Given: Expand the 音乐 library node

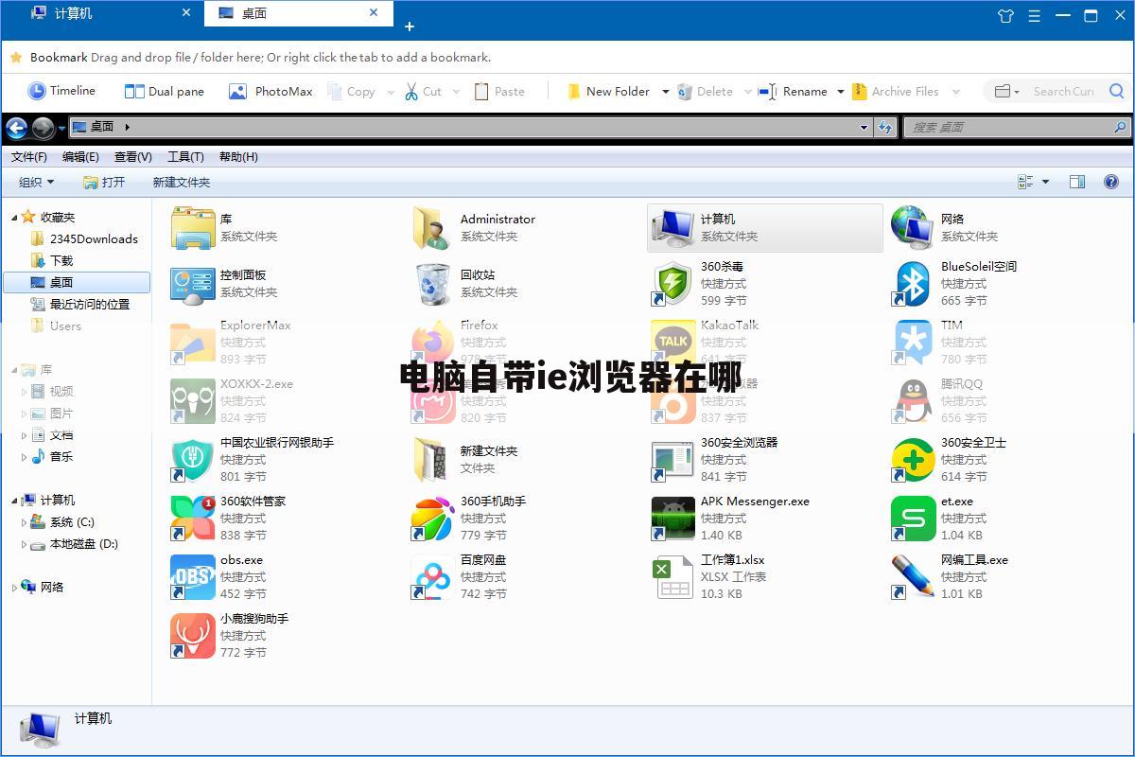Looking at the screenshot, I should point(25,457).
